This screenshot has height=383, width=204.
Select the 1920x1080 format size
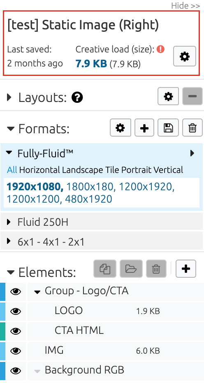coord(35,187)
